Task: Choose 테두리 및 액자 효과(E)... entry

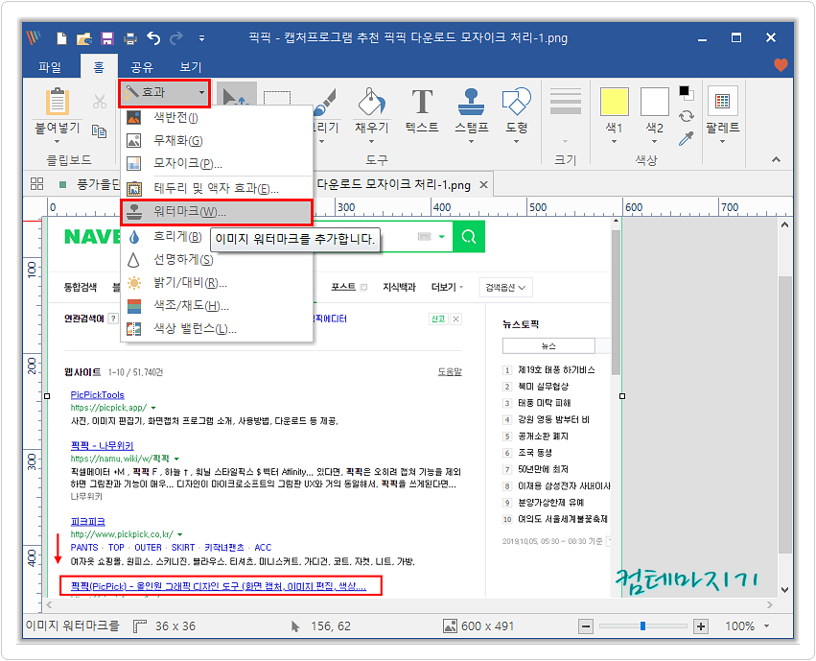Action: pyautogui.click(x=217, y=188)
